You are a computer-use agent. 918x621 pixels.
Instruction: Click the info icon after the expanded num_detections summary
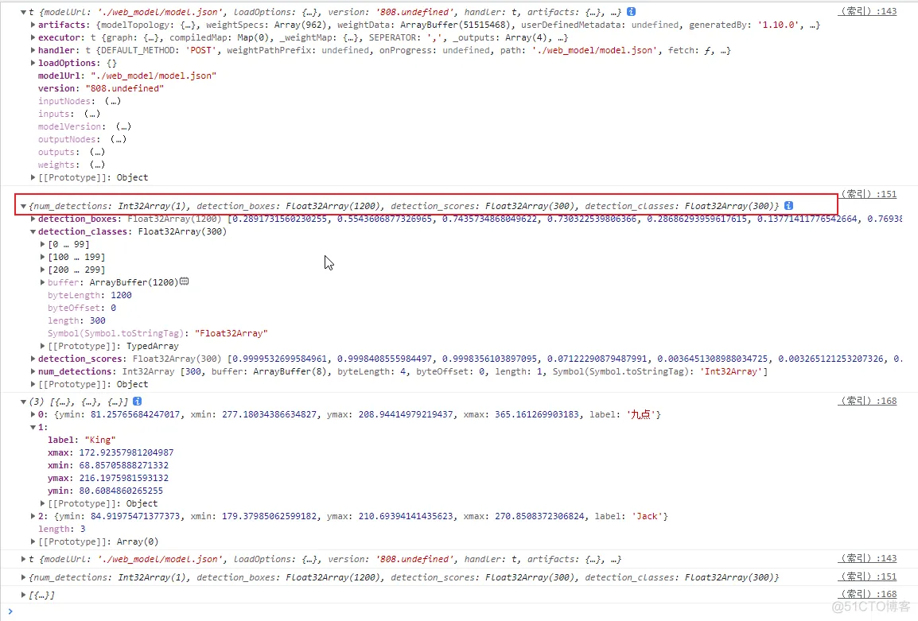[x=788, y=205]
